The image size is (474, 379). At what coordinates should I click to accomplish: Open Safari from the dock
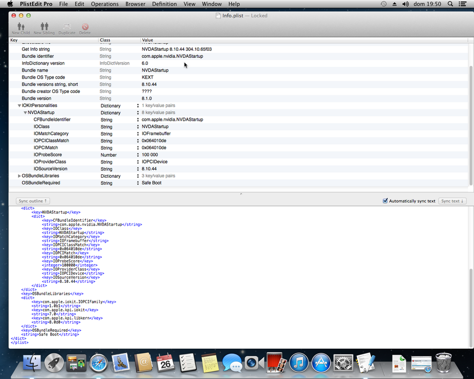coord(99,363)
